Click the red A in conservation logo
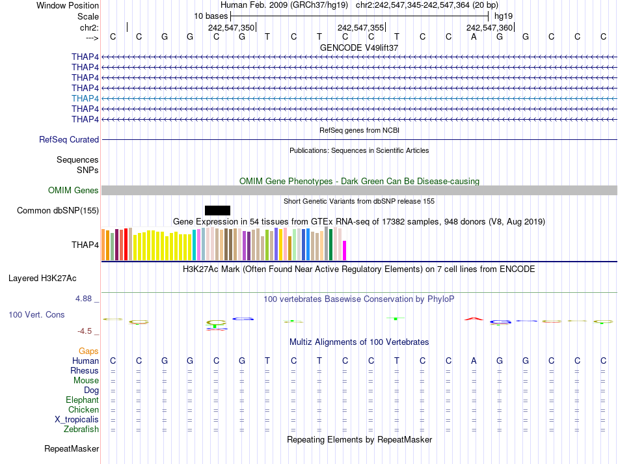The image size is (618, 464). (474, 318)
